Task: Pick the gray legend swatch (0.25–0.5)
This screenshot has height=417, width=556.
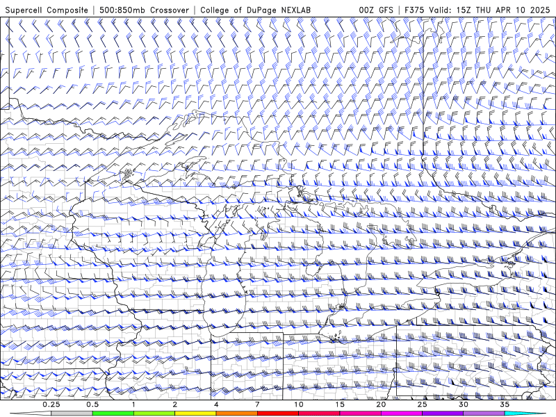Action: point(72,414)
